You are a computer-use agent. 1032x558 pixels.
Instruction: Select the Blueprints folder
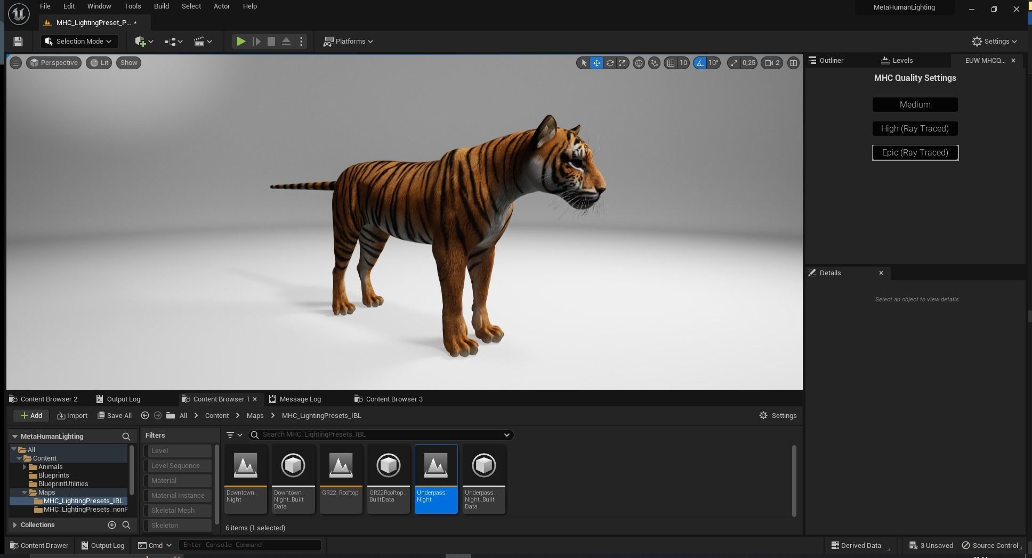53,475
